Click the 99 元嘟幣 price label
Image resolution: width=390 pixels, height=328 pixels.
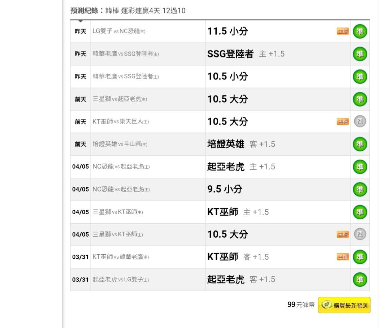300,305
